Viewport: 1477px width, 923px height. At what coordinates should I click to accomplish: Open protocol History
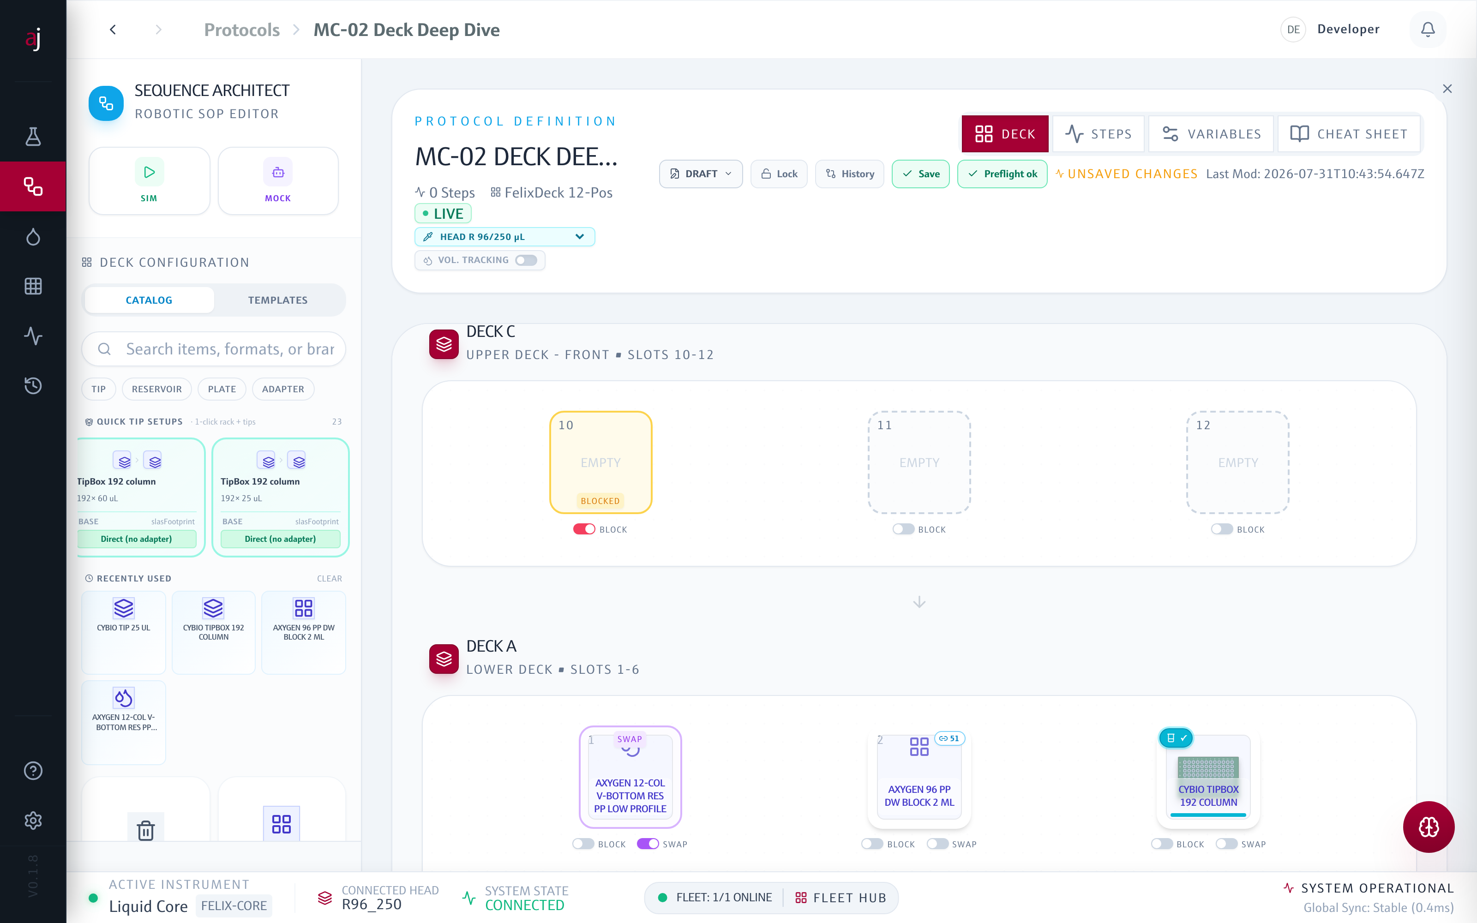[850, 174]
